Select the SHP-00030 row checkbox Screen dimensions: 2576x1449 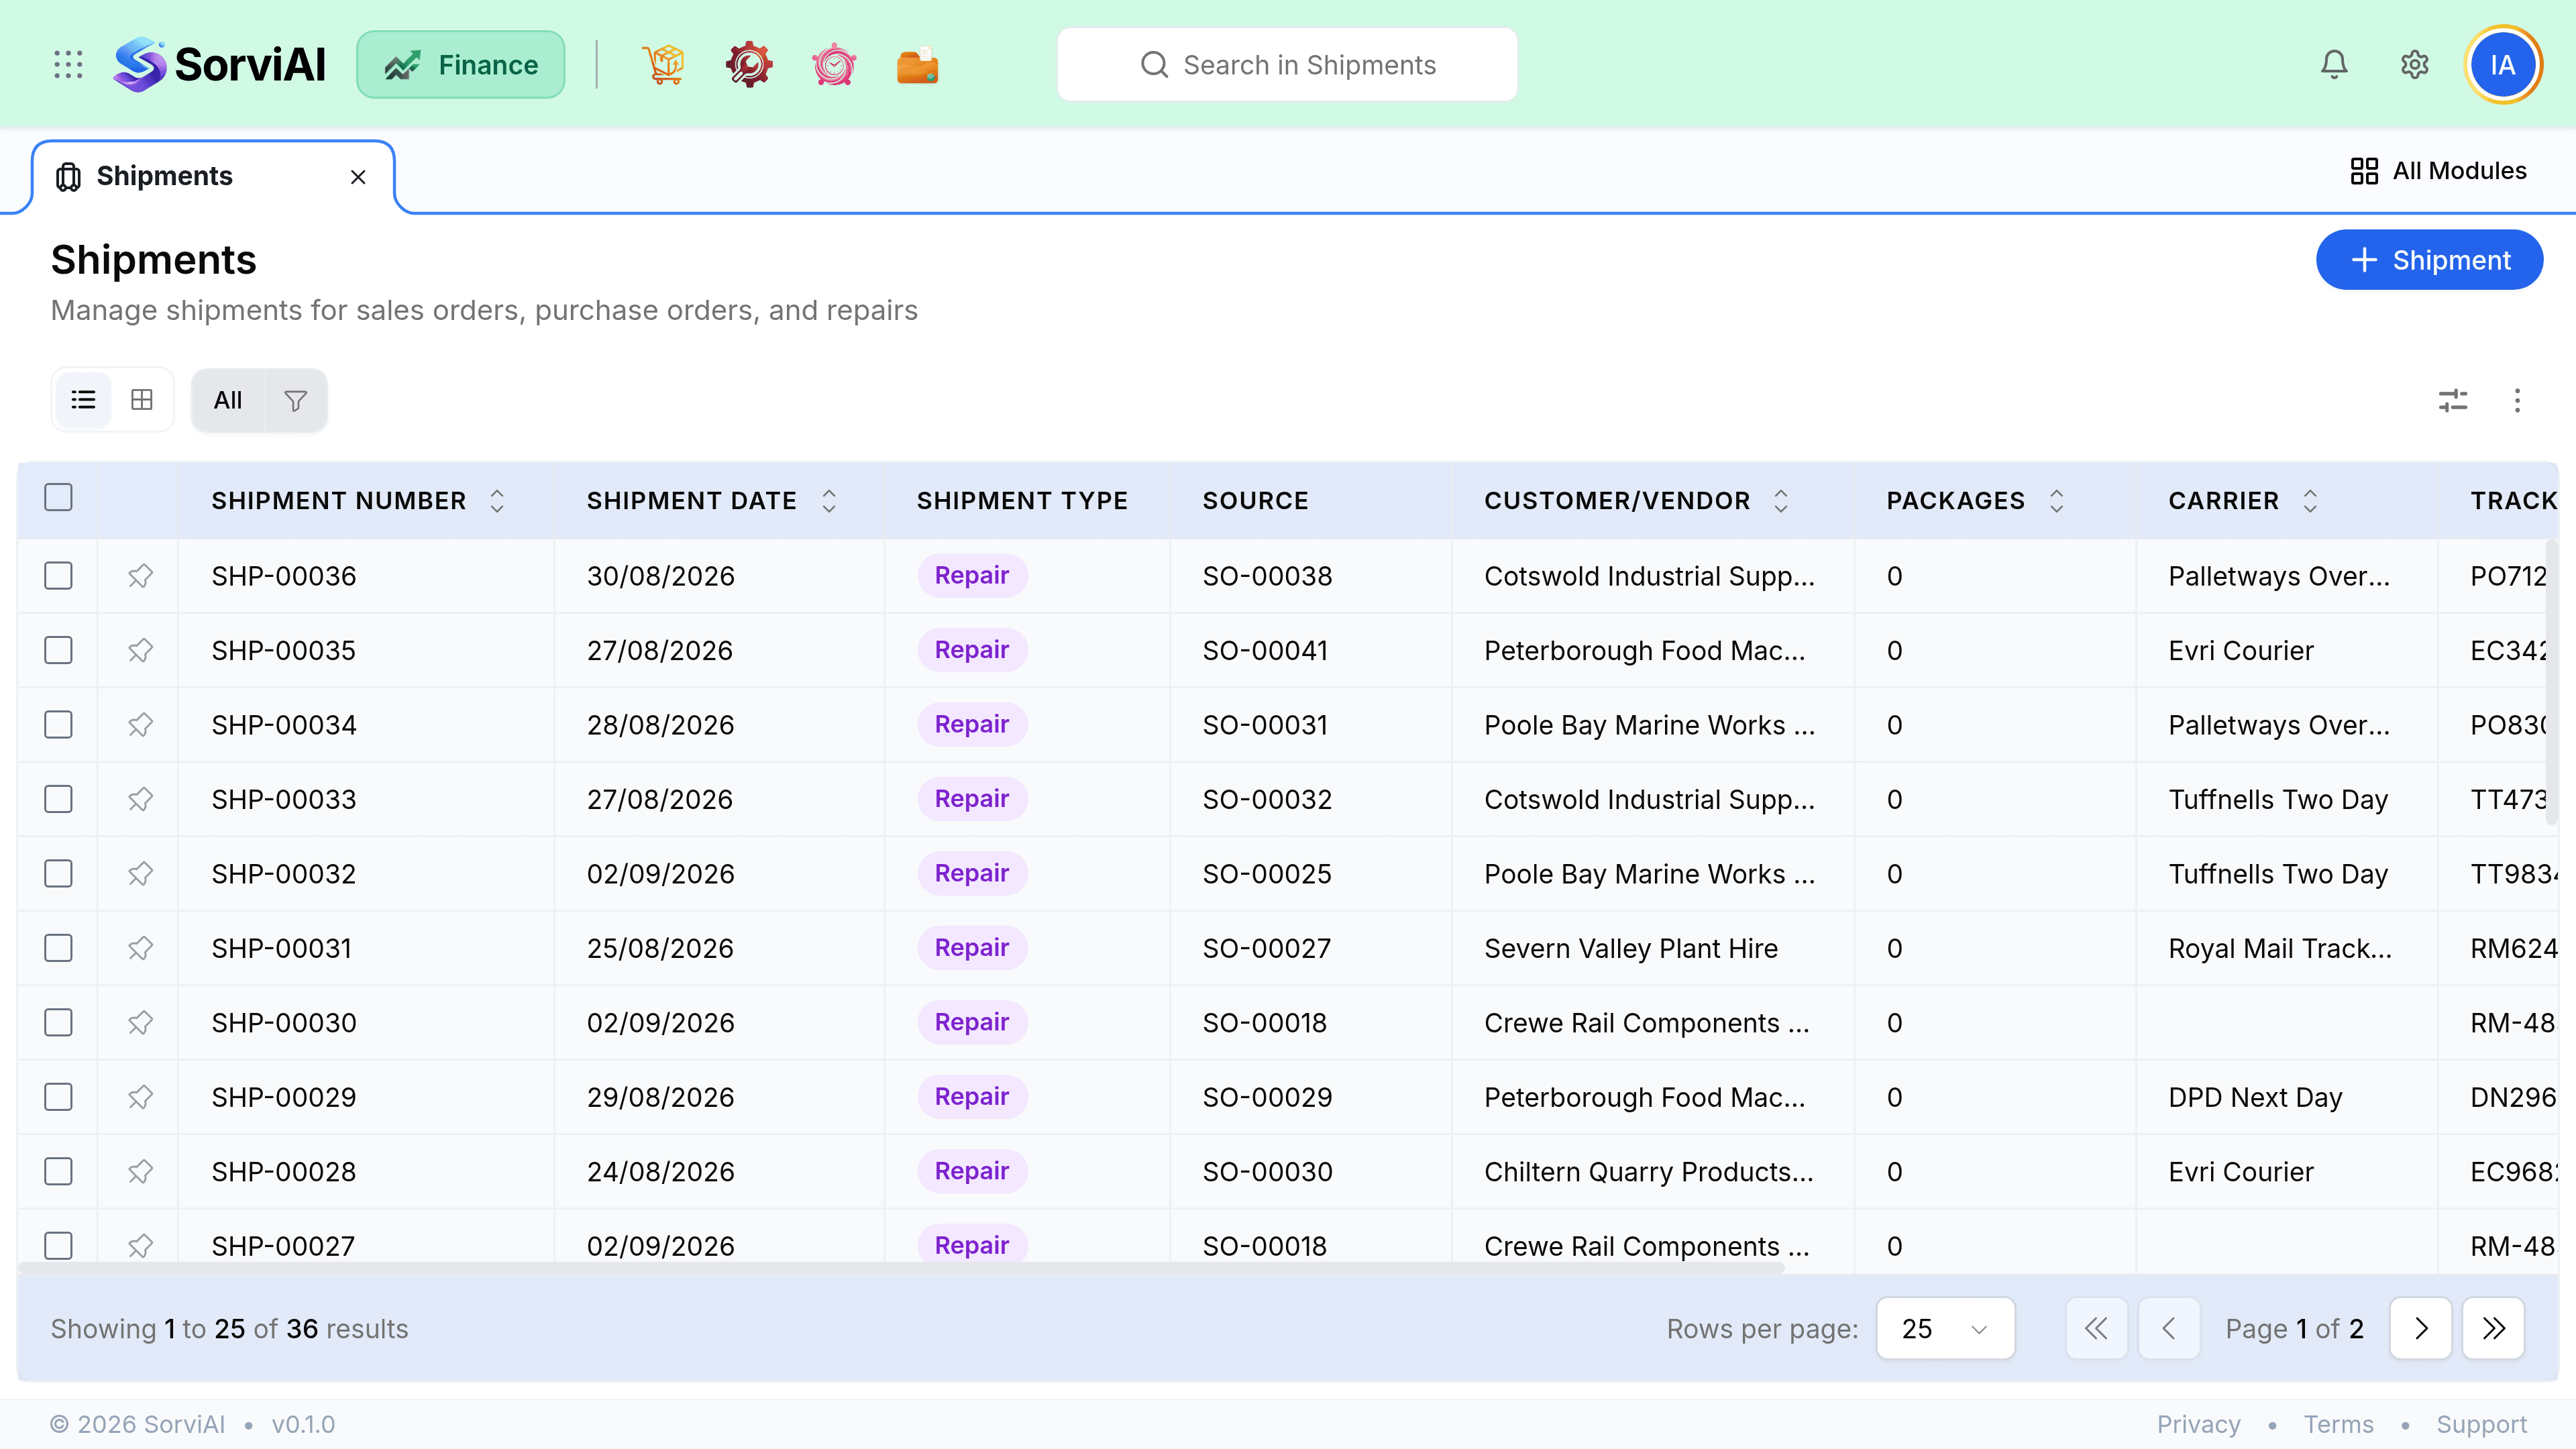(x=58, y=1023)
